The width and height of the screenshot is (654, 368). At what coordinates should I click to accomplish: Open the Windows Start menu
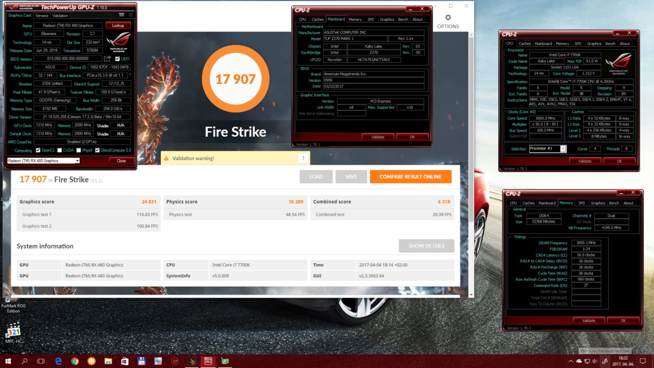tap(8, 361)
